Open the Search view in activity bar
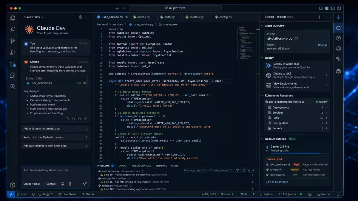This screenshot has height=201, width=358. pos(13,29)
